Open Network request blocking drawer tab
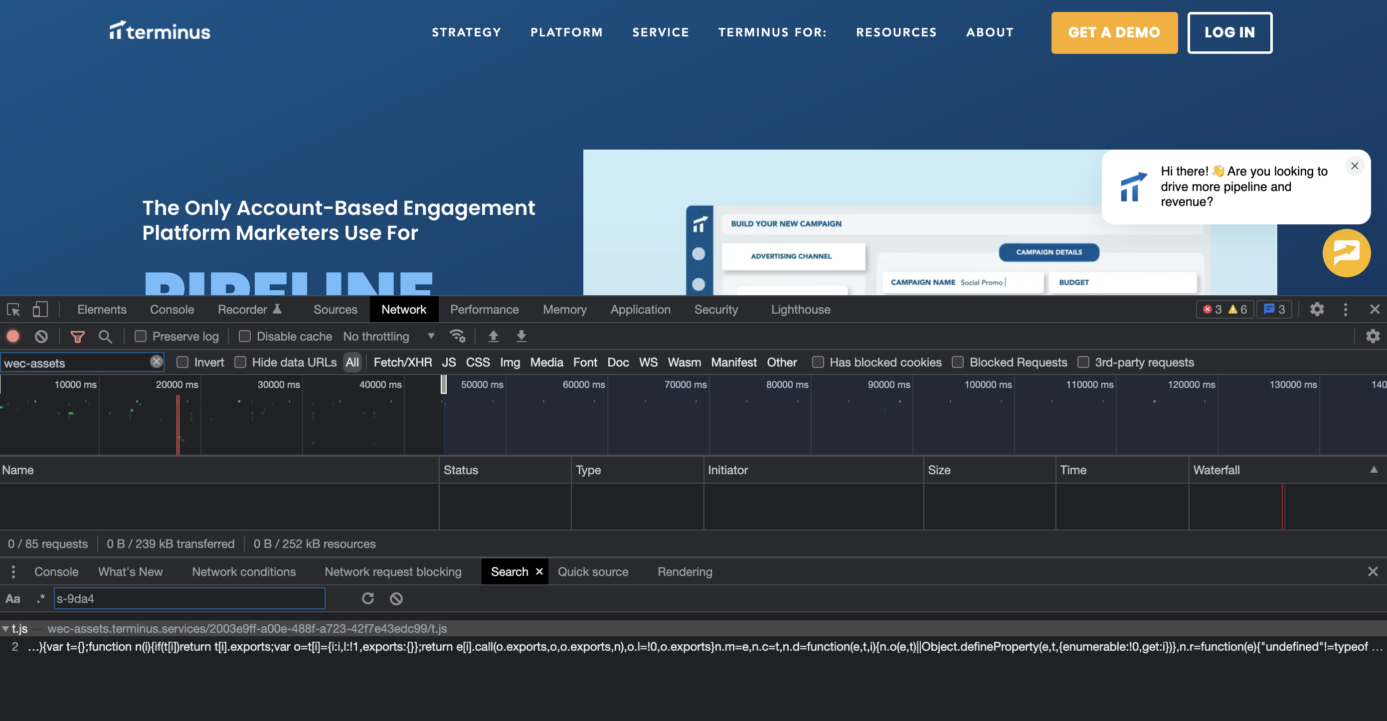Viewport: 1387px width, 721px height. point(393,572)
